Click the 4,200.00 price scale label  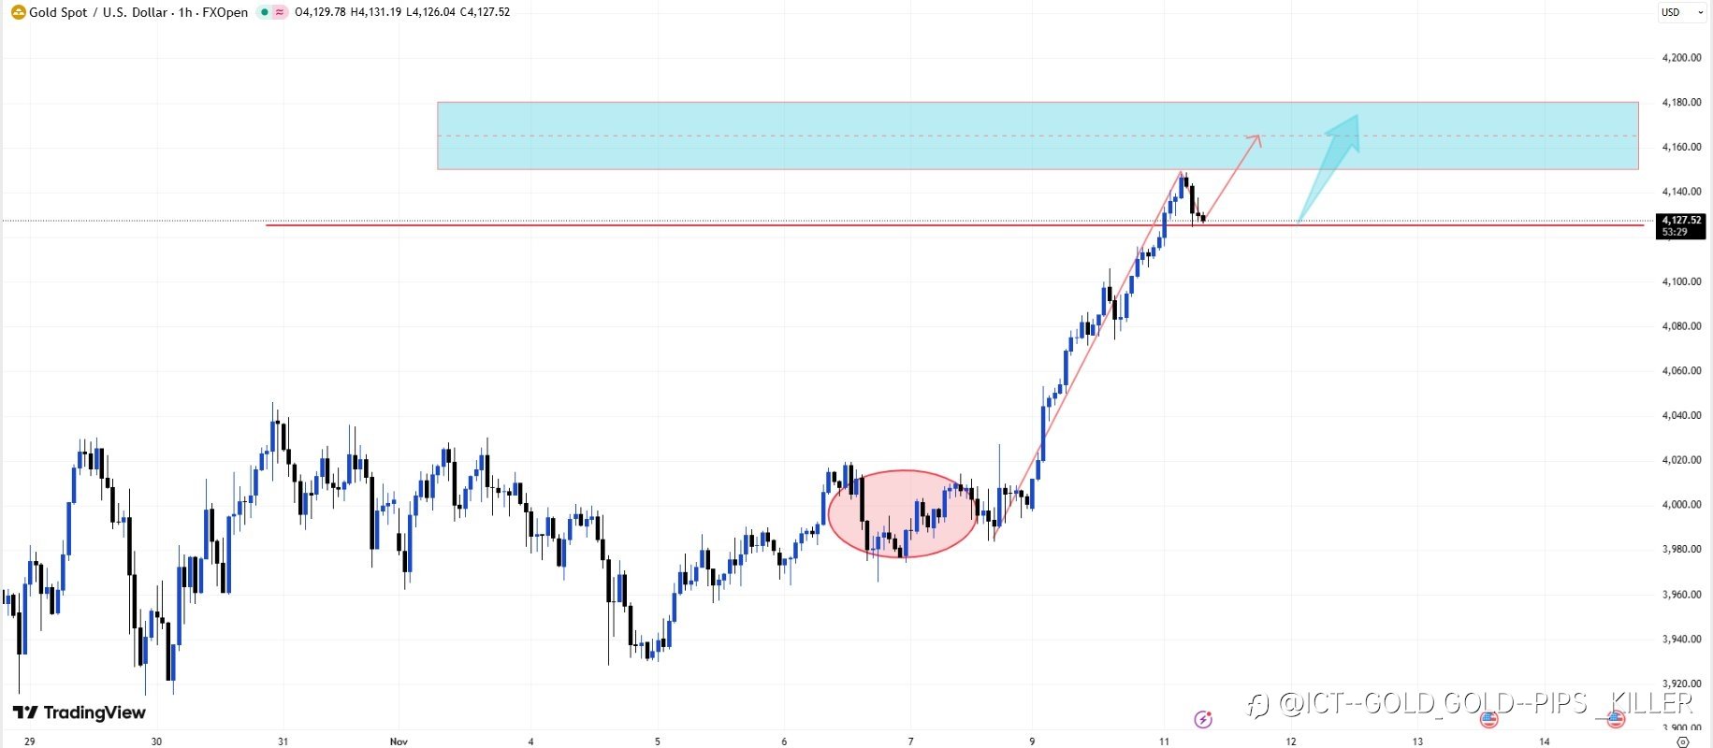pos(1680,58)
